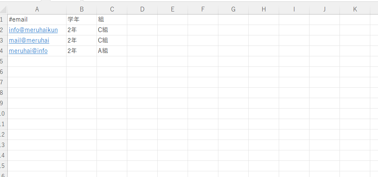Select column B header
This screenshot has height=177, width=378.
tap(81, 9)
